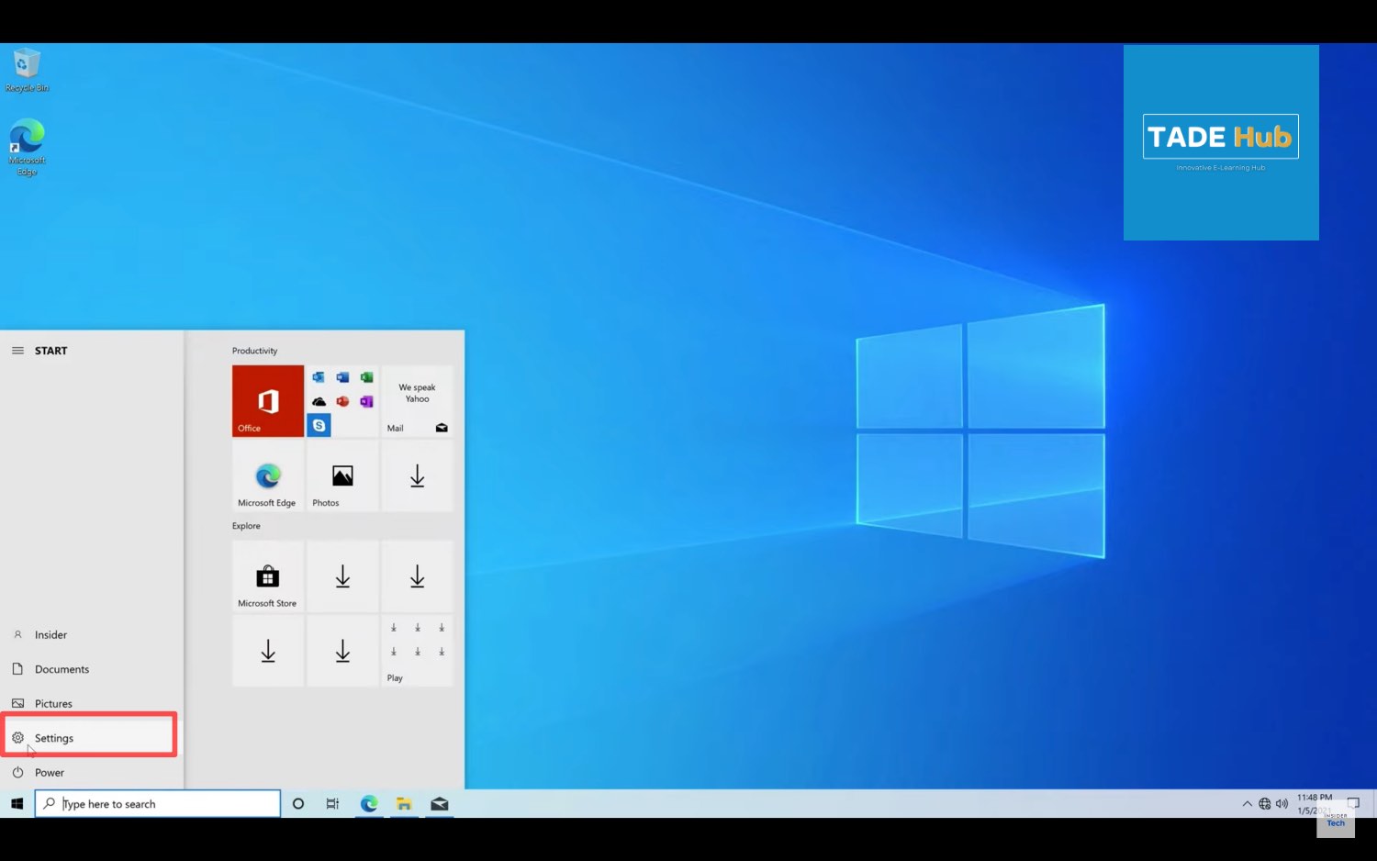The image size is (1377, 861).
Task: Launch Word from the small Office tiles
Action: point(342,377)
